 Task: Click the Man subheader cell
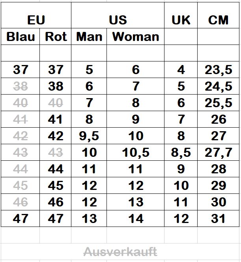89,36
